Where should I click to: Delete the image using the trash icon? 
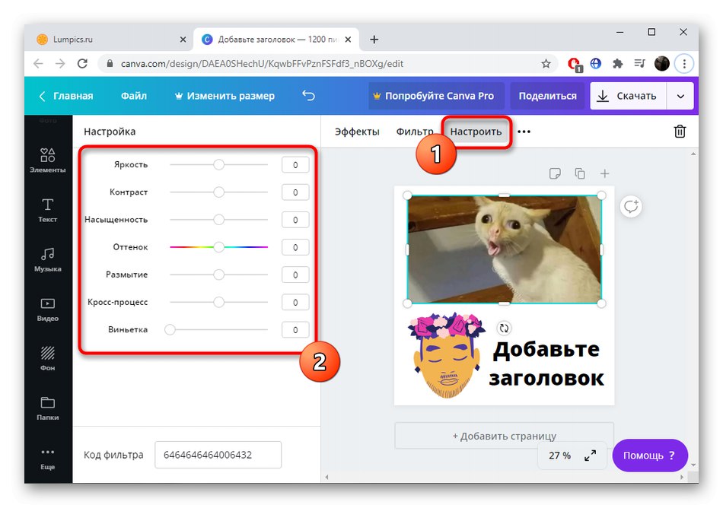coord(680,131)
